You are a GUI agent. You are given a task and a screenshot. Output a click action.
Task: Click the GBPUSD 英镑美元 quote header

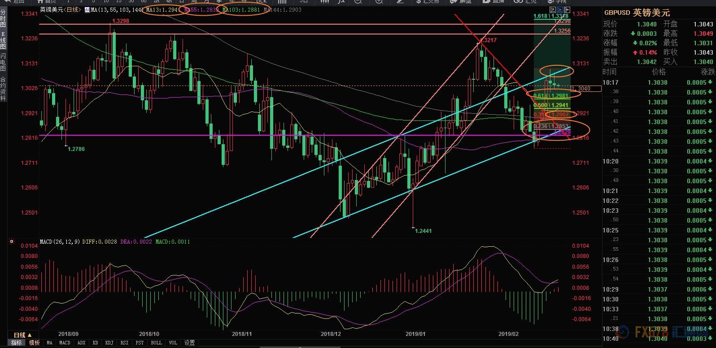point(637,13)
